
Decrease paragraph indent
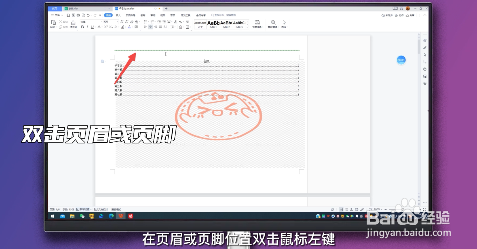click(159, 22)
